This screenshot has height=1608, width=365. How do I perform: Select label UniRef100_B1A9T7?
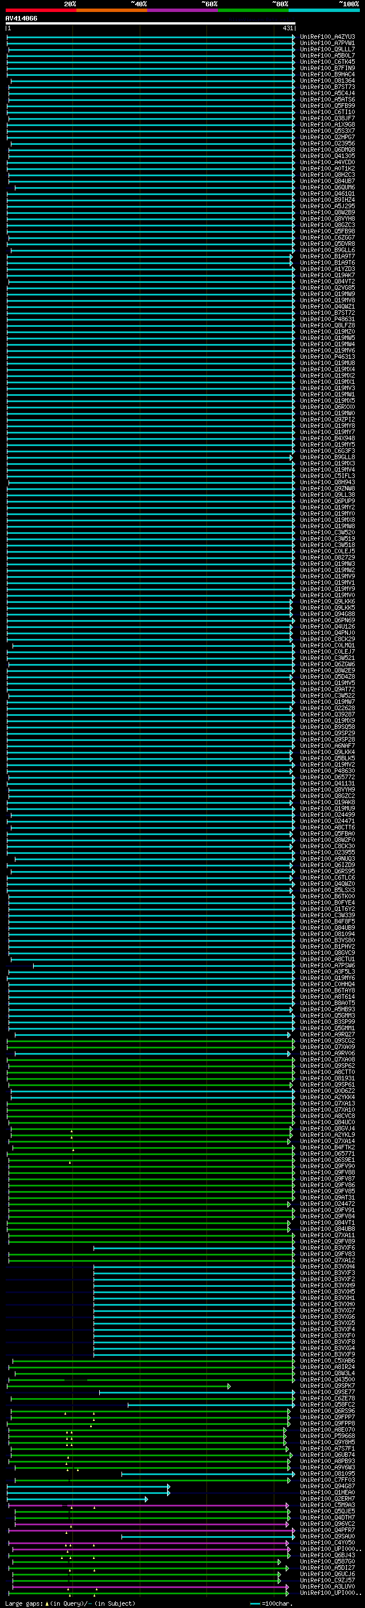[327, 257]
